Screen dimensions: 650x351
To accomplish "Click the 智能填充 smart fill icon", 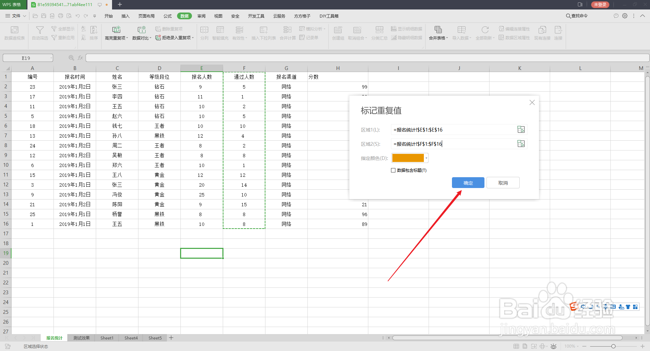I will [x=220, y=30].
